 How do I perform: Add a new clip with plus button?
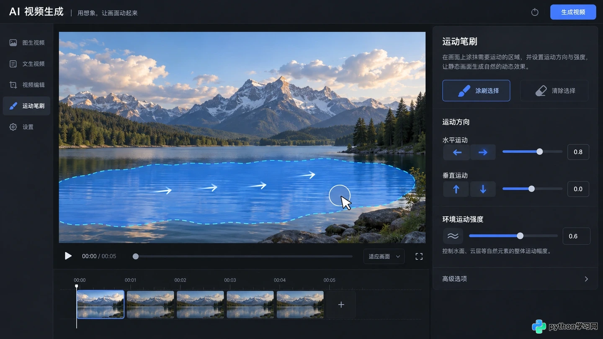tap(341, 304)
